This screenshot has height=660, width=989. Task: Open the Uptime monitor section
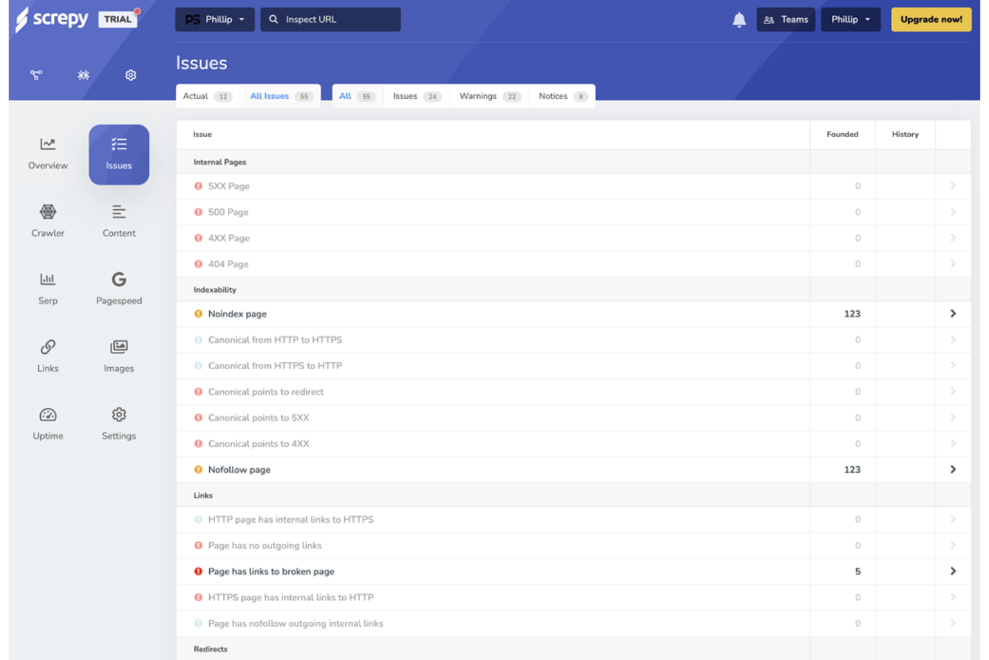pos(47,424)
